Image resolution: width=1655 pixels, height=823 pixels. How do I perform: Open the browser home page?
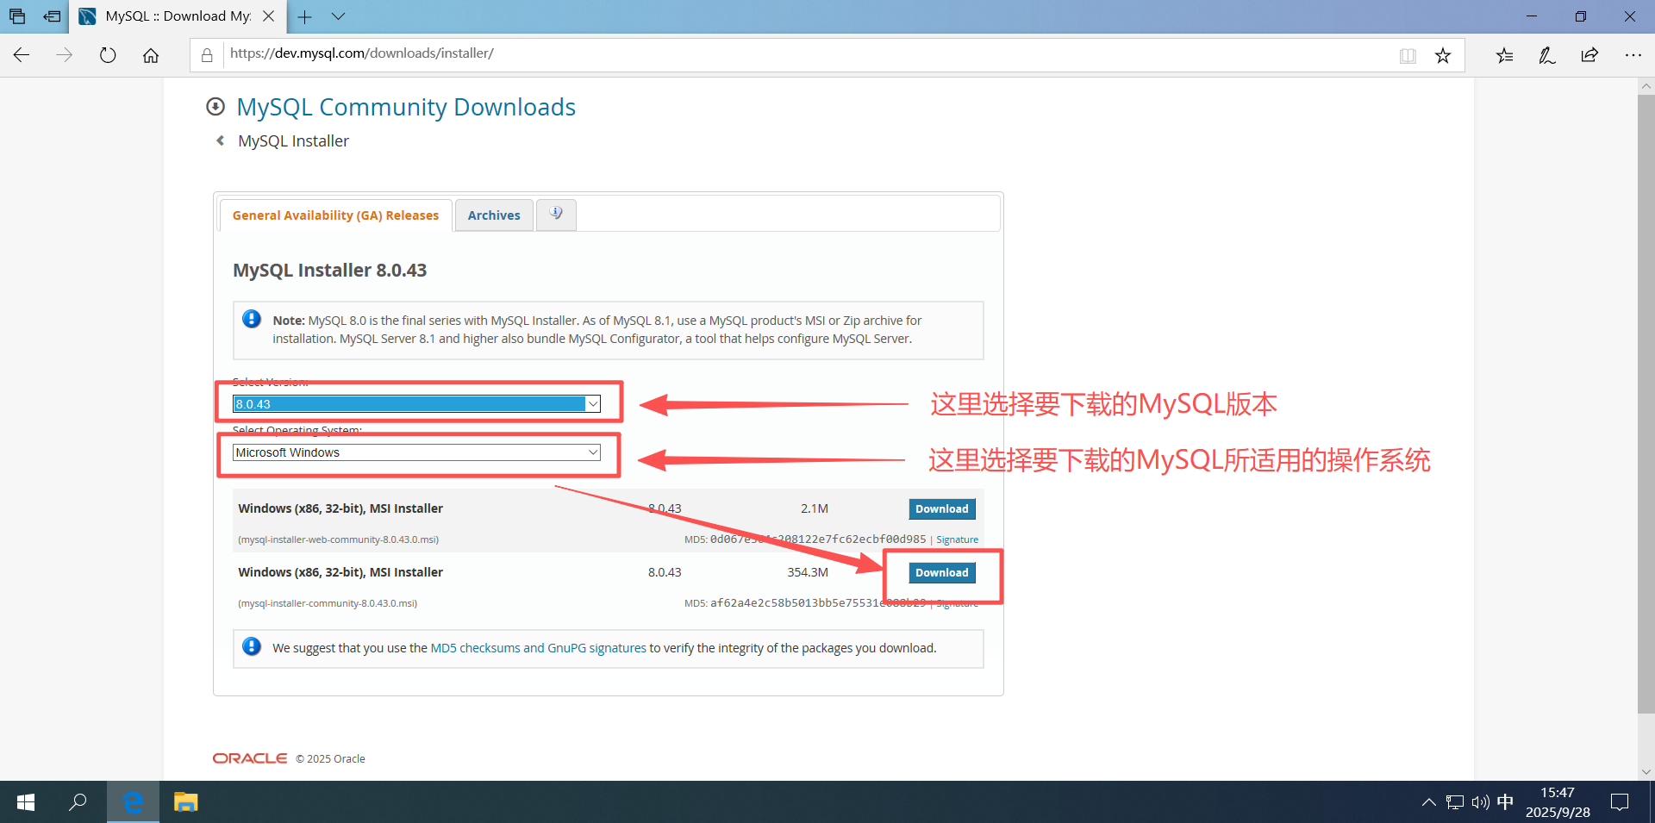point(151,55)
